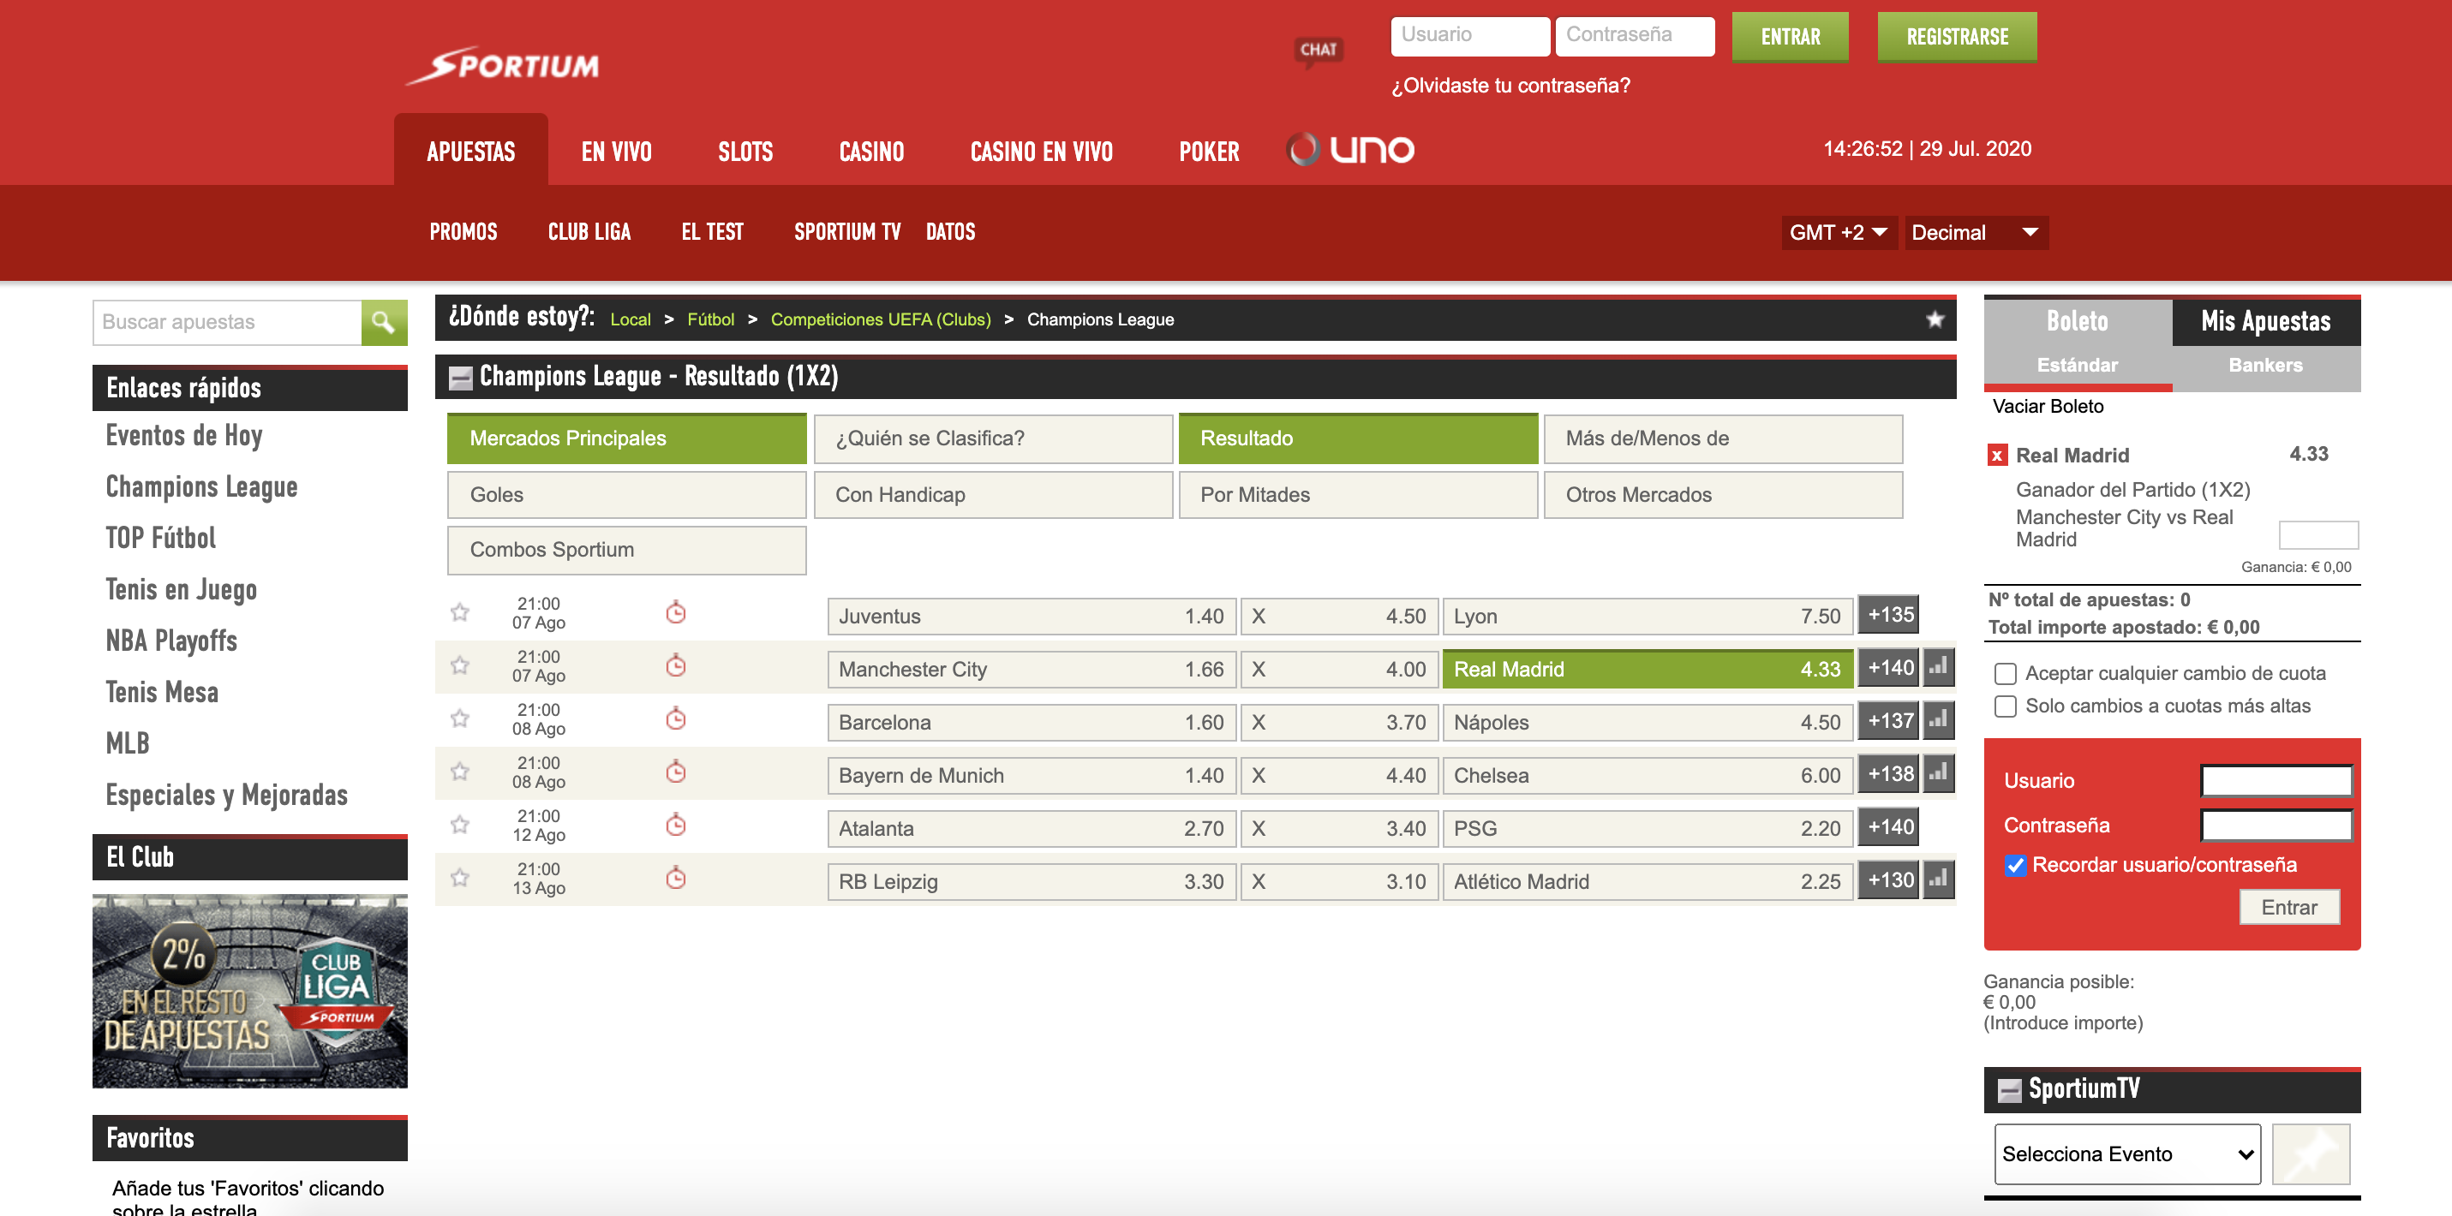Open stats chart icon for Barcelona match

[x=1938, y=721]
